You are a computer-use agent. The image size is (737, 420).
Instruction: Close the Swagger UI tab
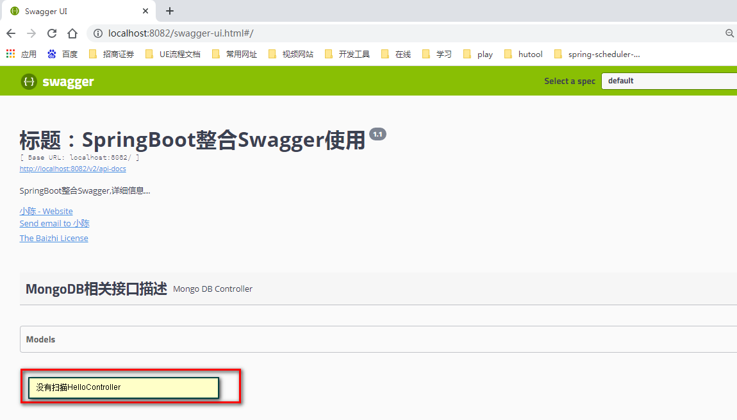point(145,11)
